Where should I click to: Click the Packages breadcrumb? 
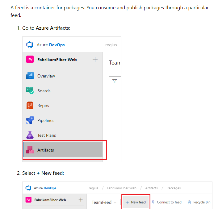[x=174, y=188]
